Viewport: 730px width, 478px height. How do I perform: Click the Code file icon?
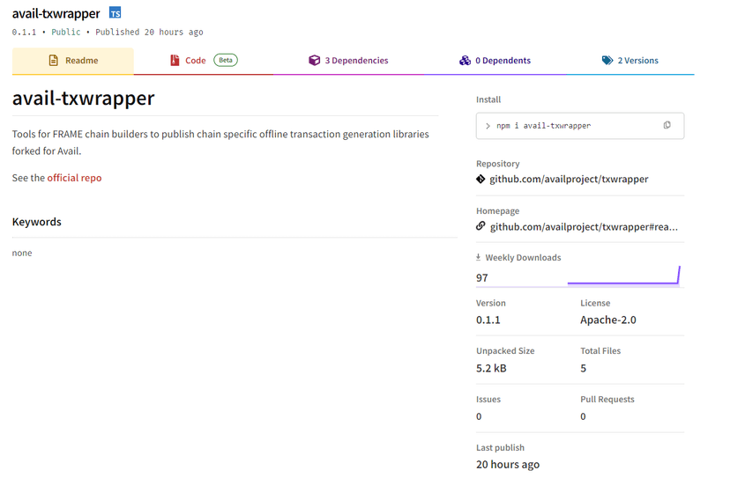(175, 61)
